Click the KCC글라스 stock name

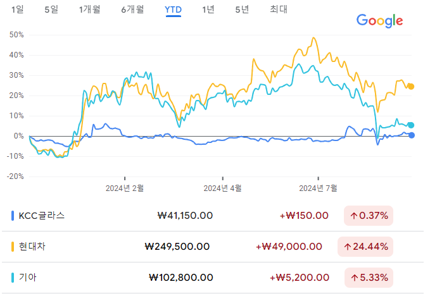[x=42, y=216]
